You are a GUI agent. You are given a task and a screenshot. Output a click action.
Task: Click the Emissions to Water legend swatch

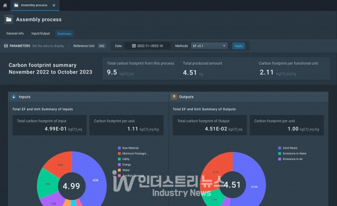pyautogui.click(x=280, y=153)
